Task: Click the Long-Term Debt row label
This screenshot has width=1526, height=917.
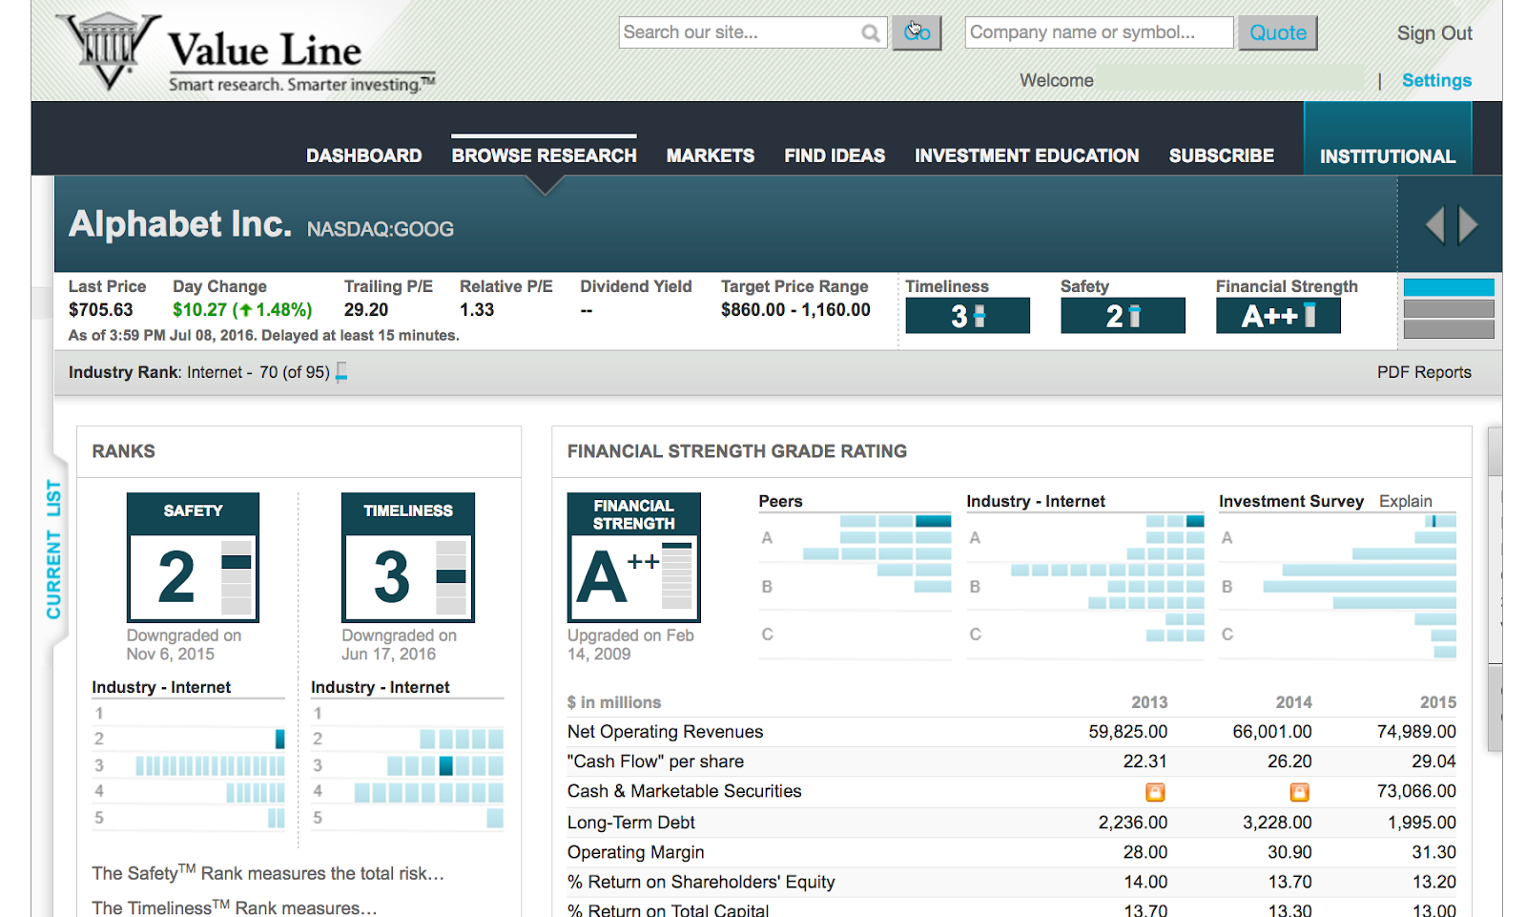Action: tap(631, 823)
